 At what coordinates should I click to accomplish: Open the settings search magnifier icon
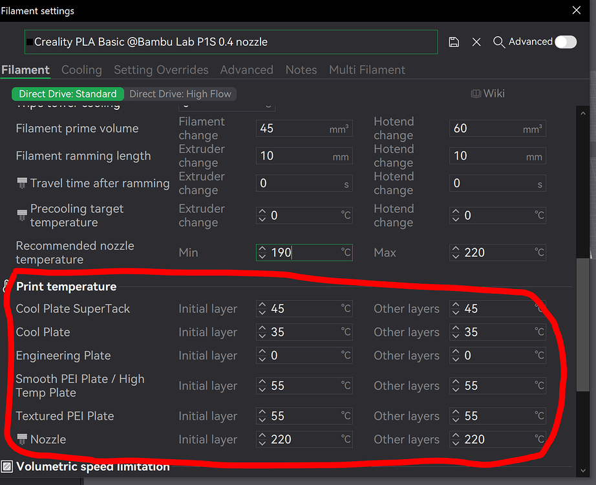[x=498, y=42]
